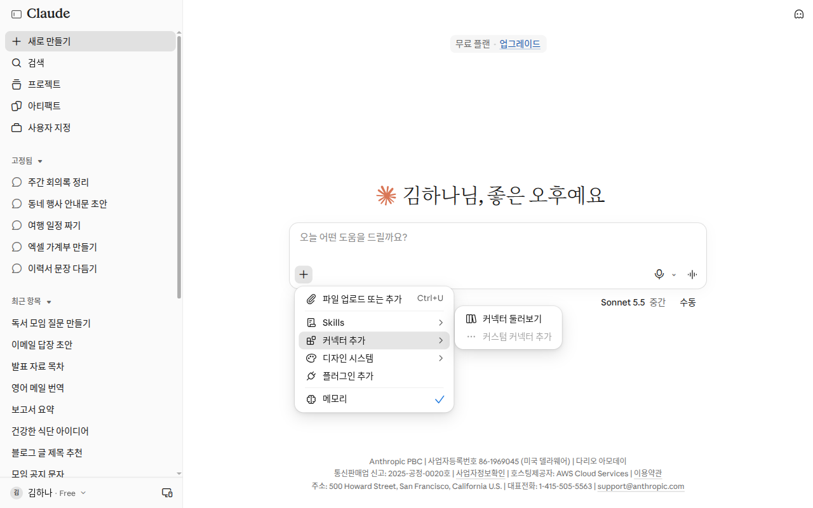Open the 건강한 식단 아이디어 chat

click(90, 431)
